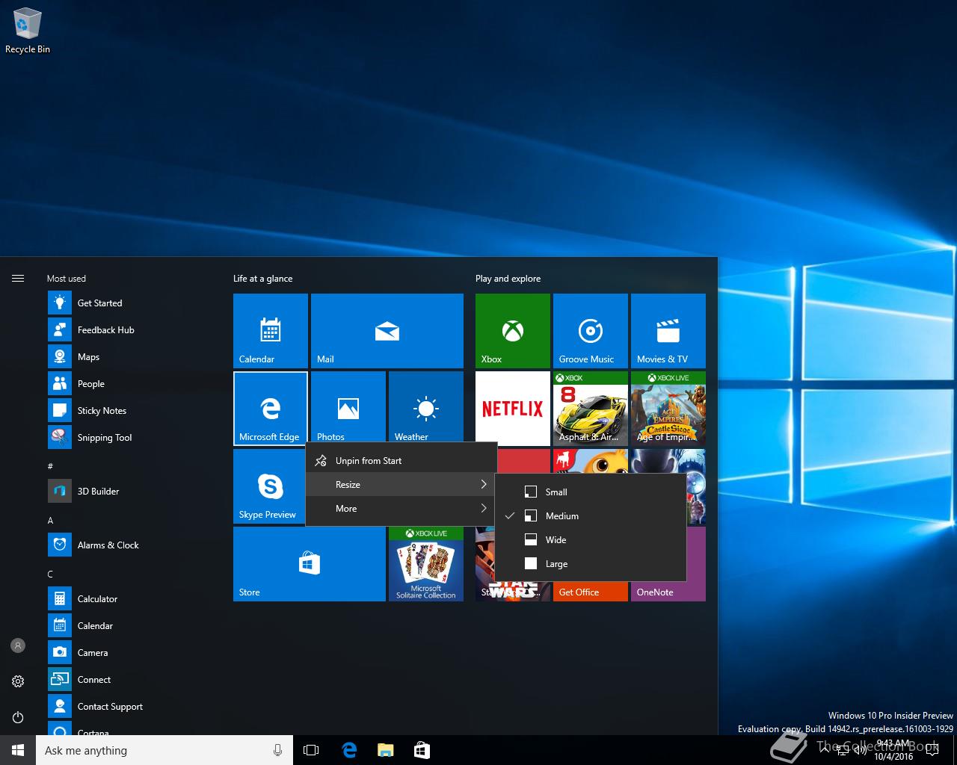Click the 'A' letter header in app list
Viewport: 957px width, 765px height.
pyautogui.click(x=50, y=520)
